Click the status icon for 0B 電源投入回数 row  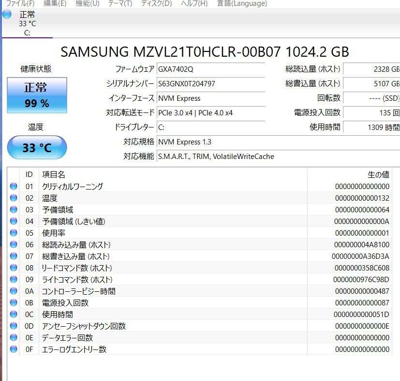[x=14, y=303]
